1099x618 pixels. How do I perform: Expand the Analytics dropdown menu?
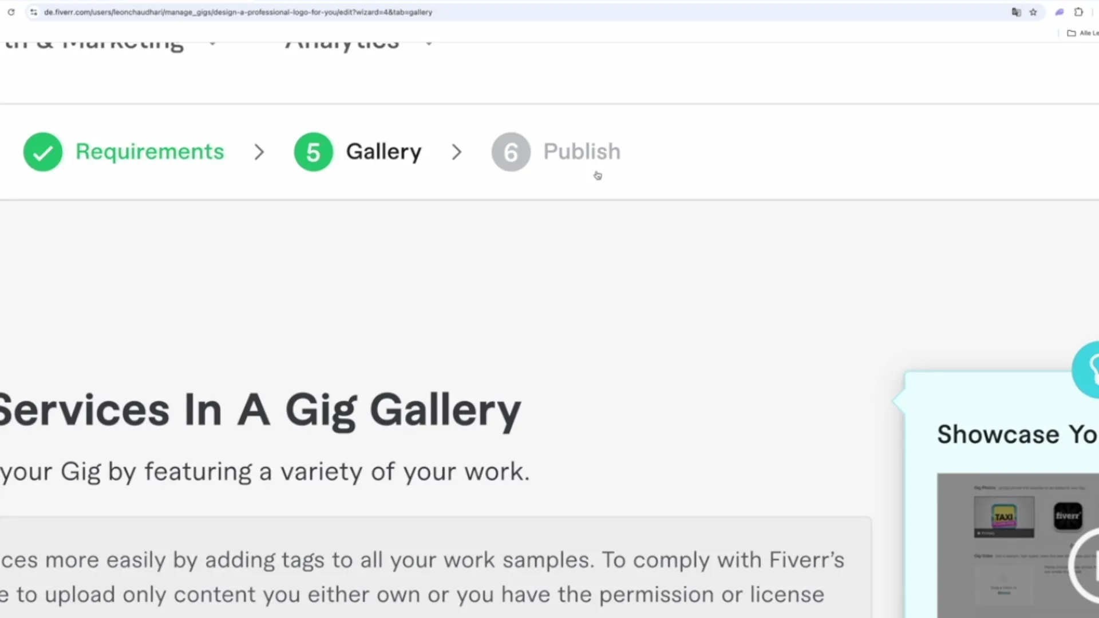(x=429, y=43)
